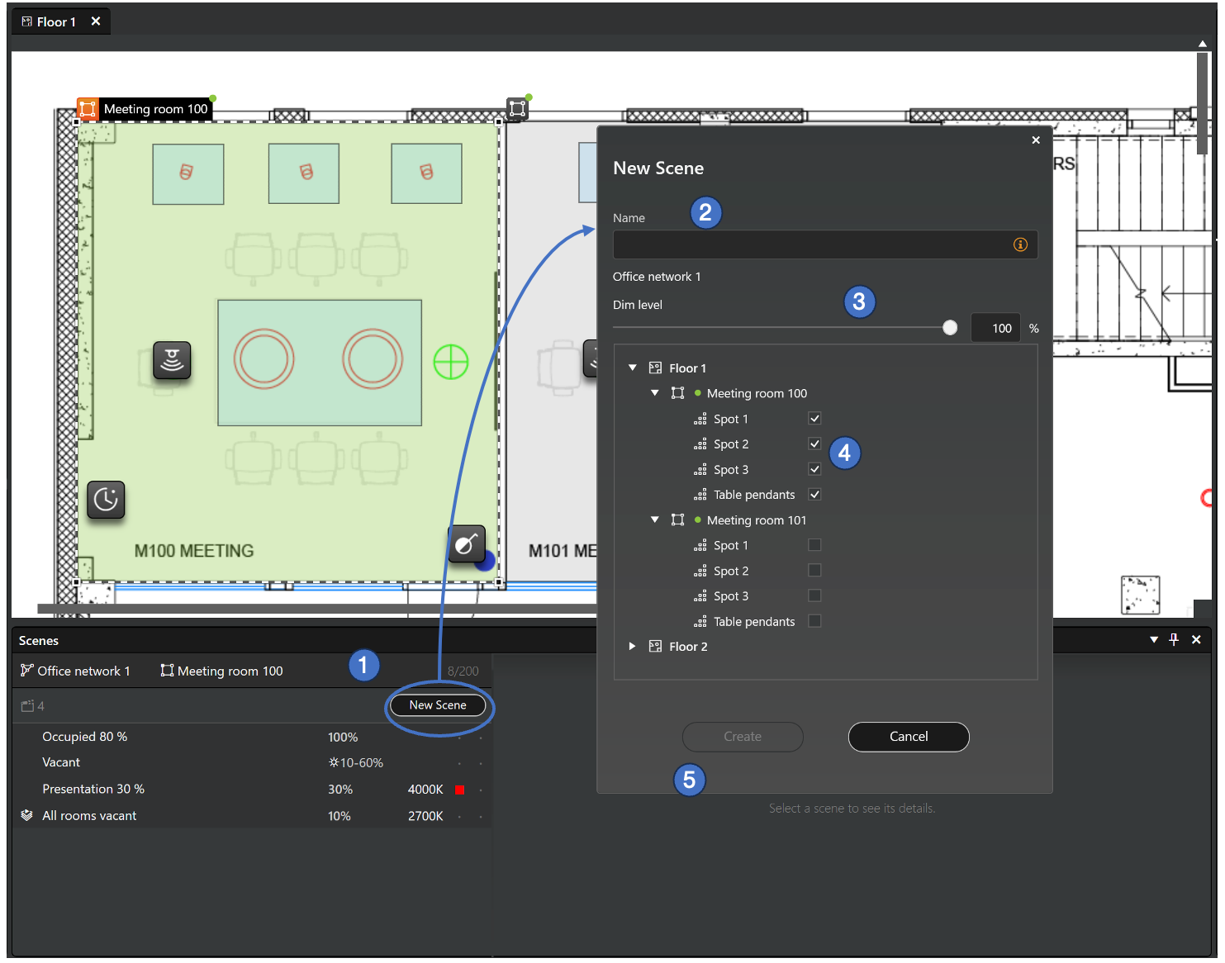Cancel the New Scene dialog

click(909, 737)
